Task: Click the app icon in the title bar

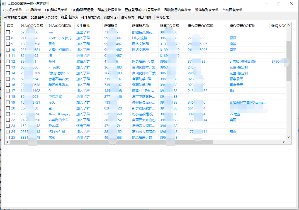Action: [x=4, y=4]
